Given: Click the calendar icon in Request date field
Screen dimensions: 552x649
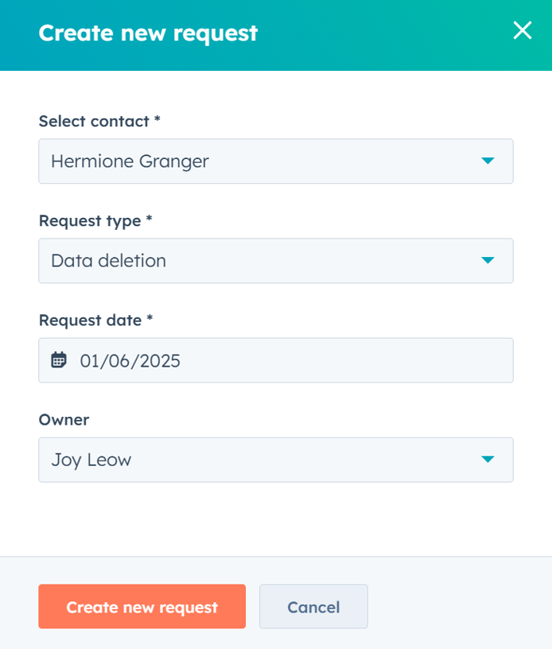Looking at the screenshot, I should (x=60, y=359).
